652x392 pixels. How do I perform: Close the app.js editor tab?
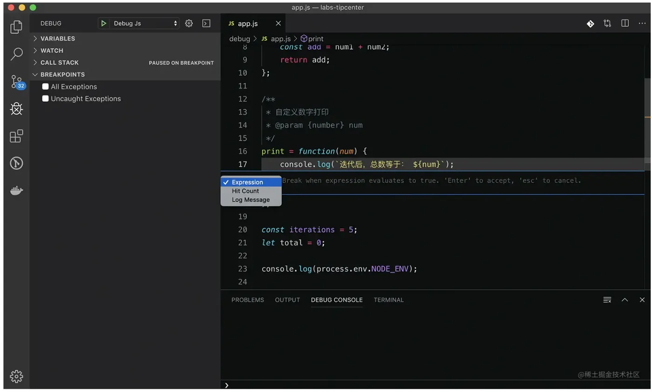[278, 23]
